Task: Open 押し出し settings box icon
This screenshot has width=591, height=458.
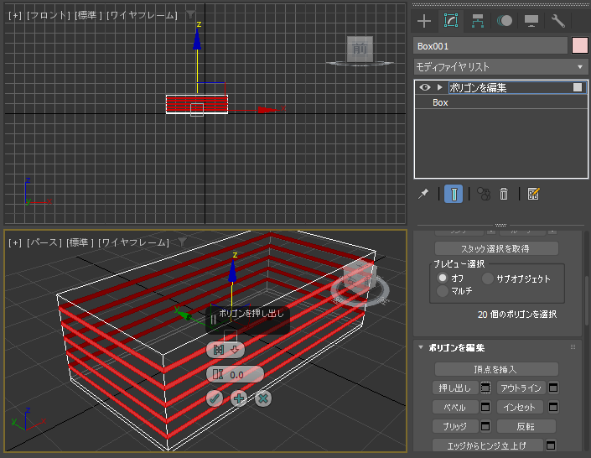Action: click(485, 388)
